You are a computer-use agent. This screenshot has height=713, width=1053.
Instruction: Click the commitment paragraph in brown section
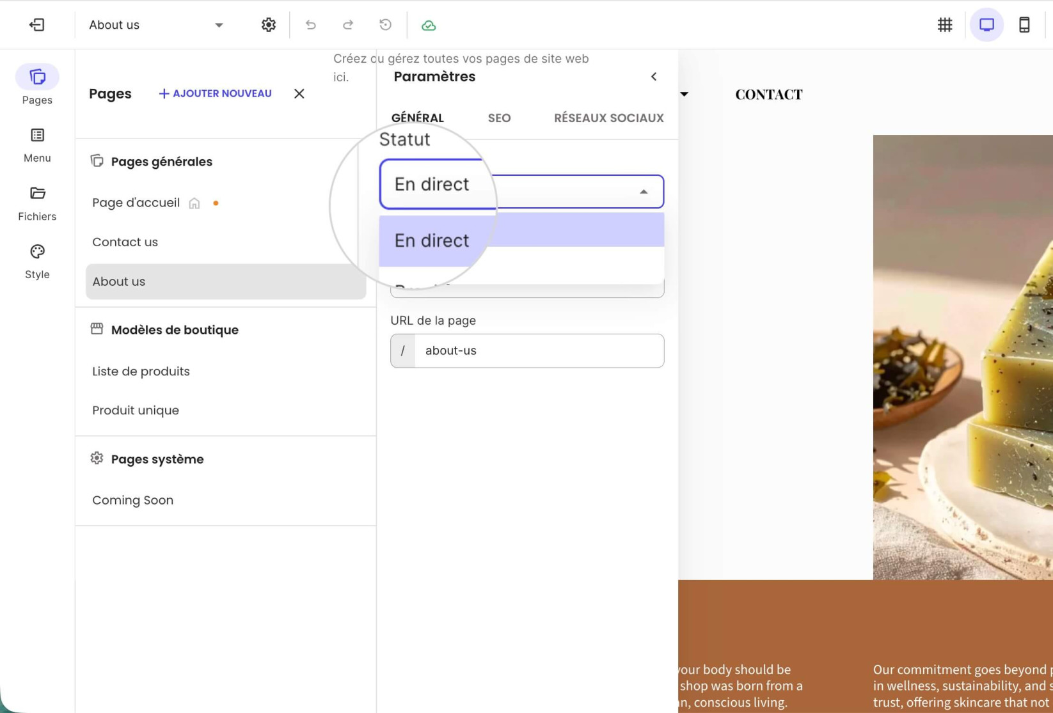(x=963, y=686)
